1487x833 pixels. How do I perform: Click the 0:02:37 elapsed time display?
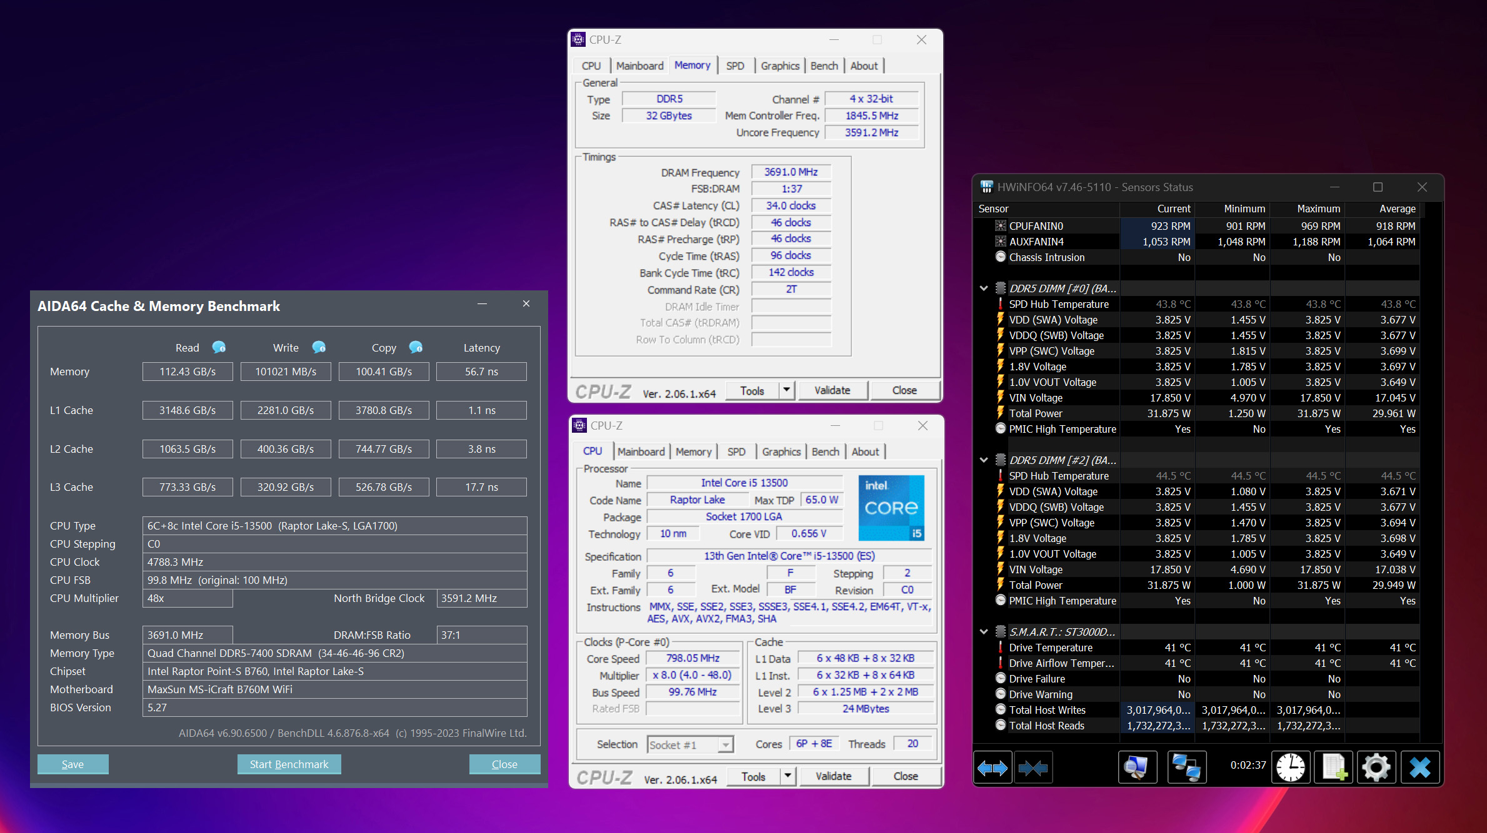click(x=1248, y=765)
